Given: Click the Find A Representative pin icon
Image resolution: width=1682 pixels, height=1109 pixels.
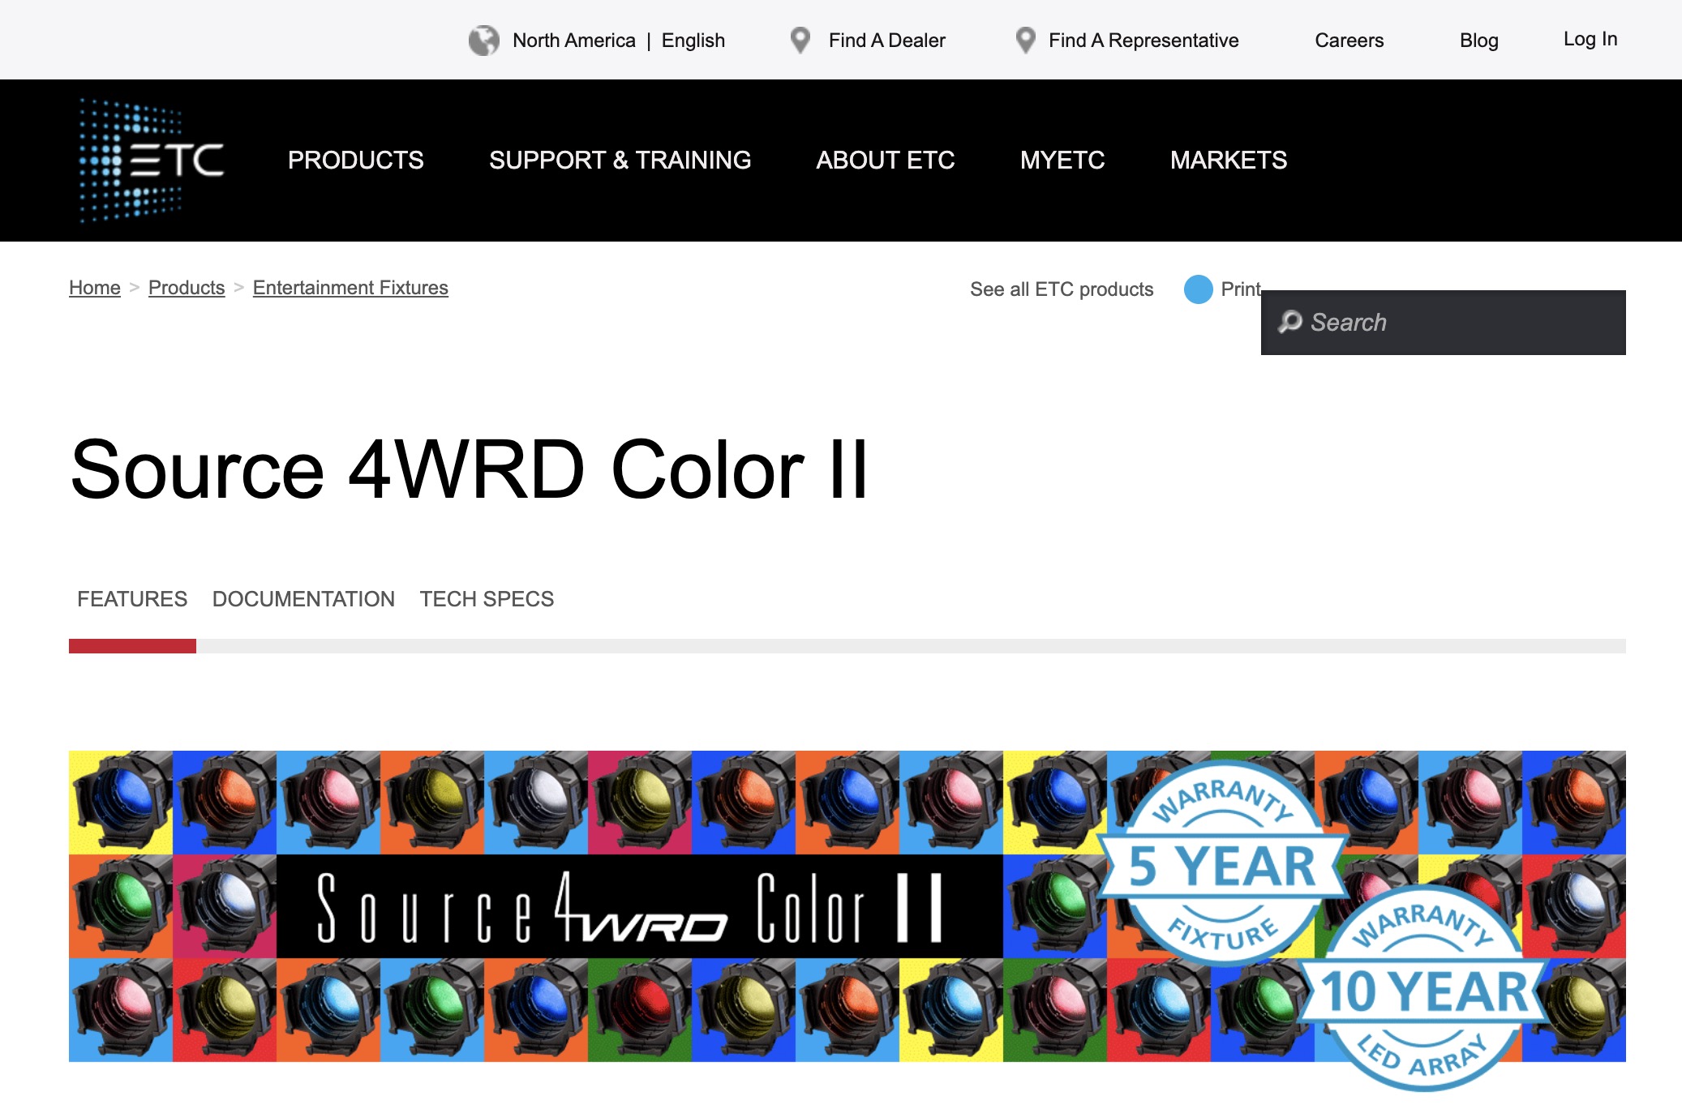Looking at the screenshot, I should [x=1025, y=41].
